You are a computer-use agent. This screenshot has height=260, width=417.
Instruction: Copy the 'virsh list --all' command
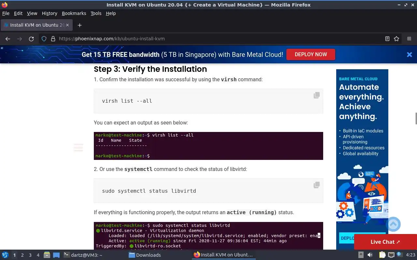(x=317, y=95)
